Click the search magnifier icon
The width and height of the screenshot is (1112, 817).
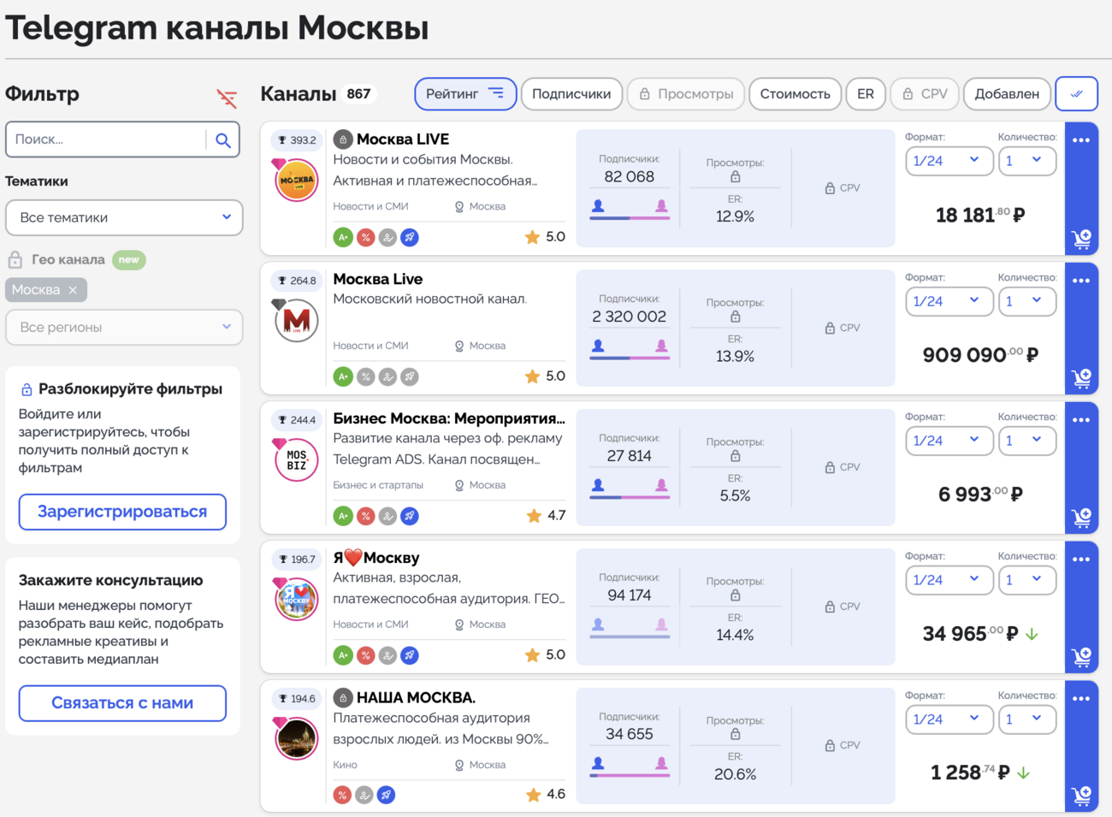pos(223,140)
